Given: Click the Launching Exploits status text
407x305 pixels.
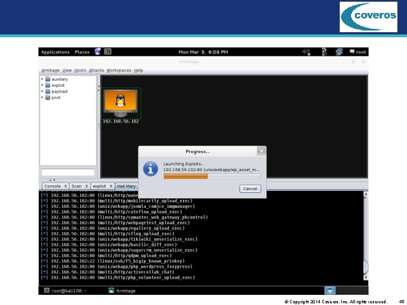Looking at the screenshot, I should 184,164.
